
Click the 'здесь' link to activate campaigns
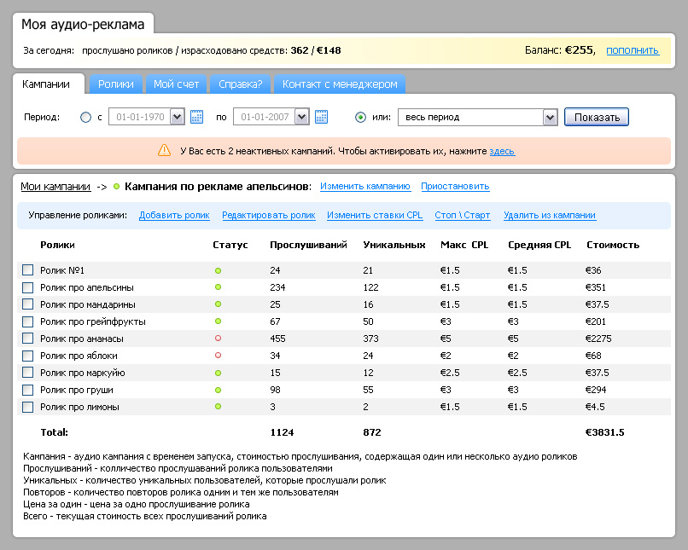pyautogui.click(x=502, y=151)
